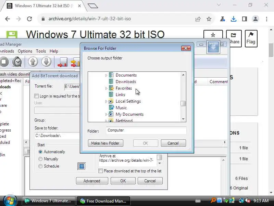Open Chrome downloads icon
274x206 pixels.
[234, 19]
